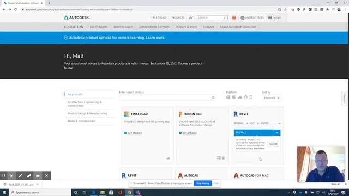The height and width of the screenshot is (196, 349).
Task: Hide the screen sharing notification
Action: tap(216, 183)
